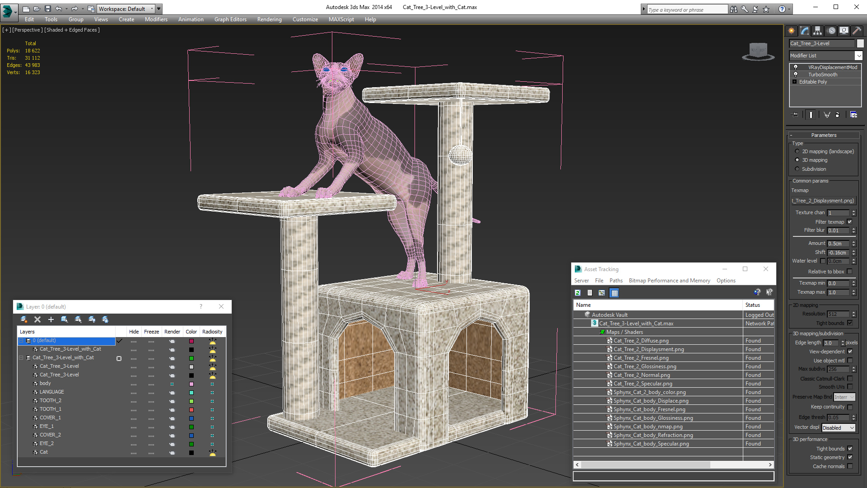Open the Vector displ Disabled dropdown

click(x=839, y=428)
